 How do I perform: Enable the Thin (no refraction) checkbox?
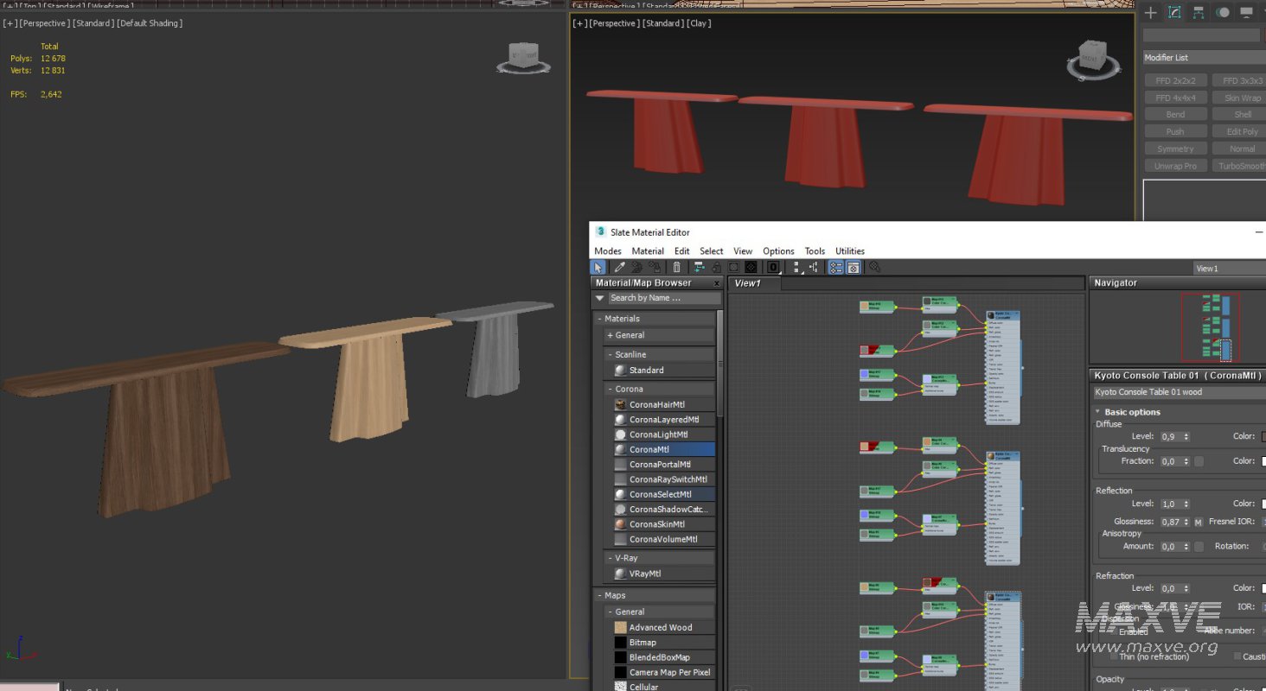point(1114,656)
